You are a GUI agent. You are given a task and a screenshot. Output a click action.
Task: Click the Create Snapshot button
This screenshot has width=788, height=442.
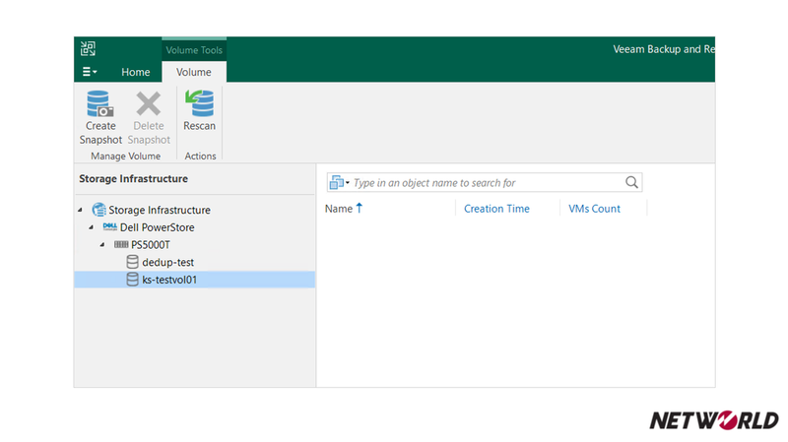[x=100, y=117]
